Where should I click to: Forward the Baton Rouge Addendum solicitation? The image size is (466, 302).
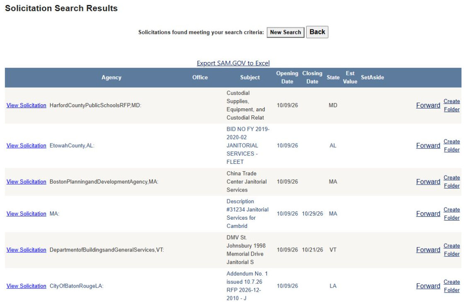[428, 286]
